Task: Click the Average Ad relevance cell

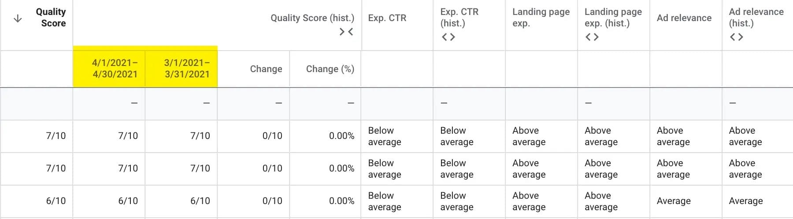Action: [x=673, y=201]
